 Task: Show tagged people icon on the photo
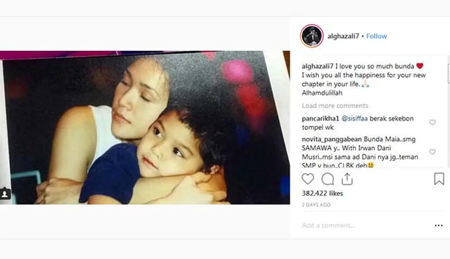click(5, 194)
